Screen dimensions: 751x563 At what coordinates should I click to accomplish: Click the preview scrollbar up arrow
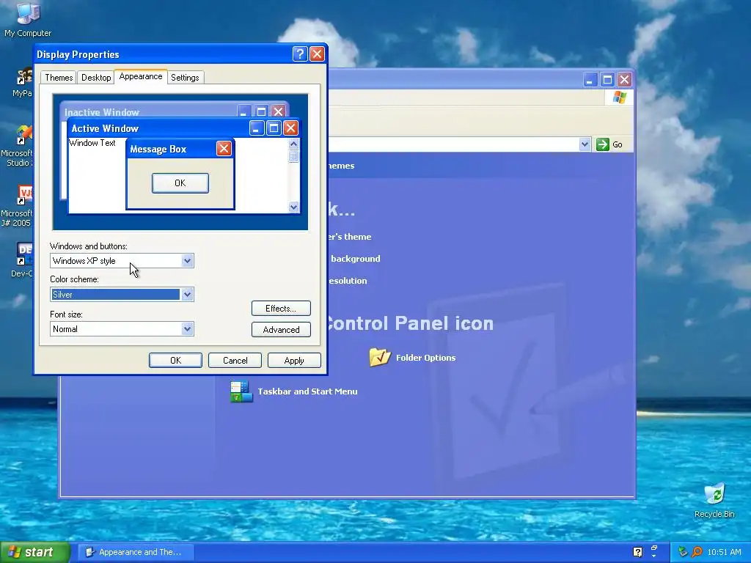pyautogui.click(x=293, y=144)
